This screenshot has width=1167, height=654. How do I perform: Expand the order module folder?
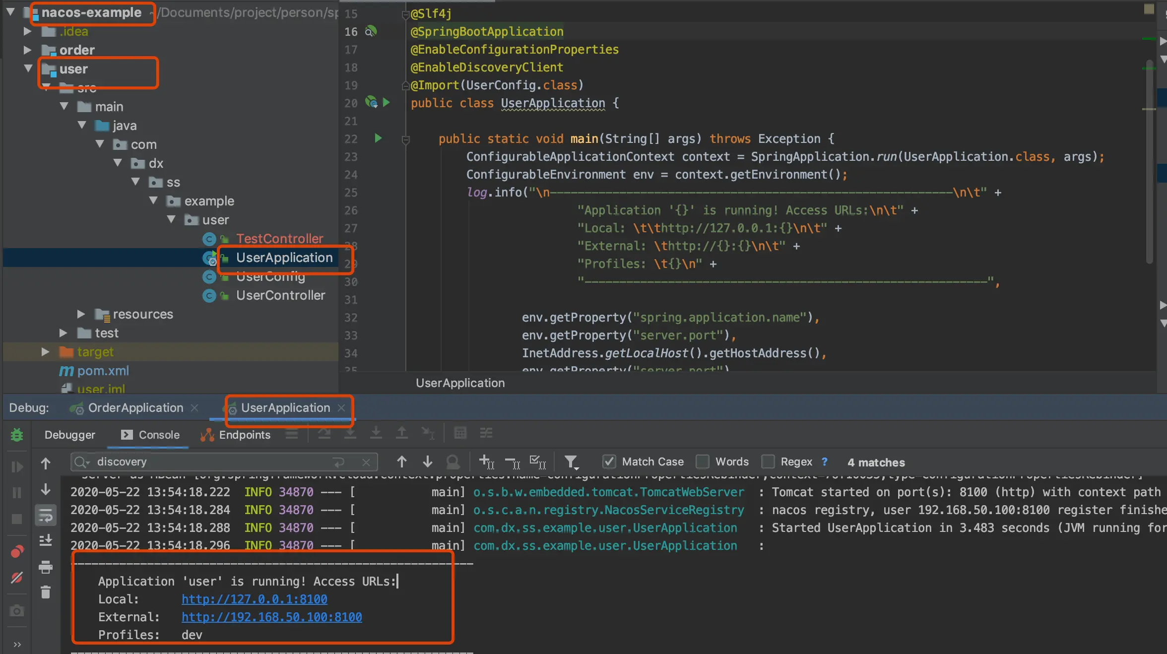(28, 50)
